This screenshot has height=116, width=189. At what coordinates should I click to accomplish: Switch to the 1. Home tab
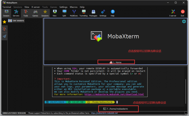(x=116, y=62)
